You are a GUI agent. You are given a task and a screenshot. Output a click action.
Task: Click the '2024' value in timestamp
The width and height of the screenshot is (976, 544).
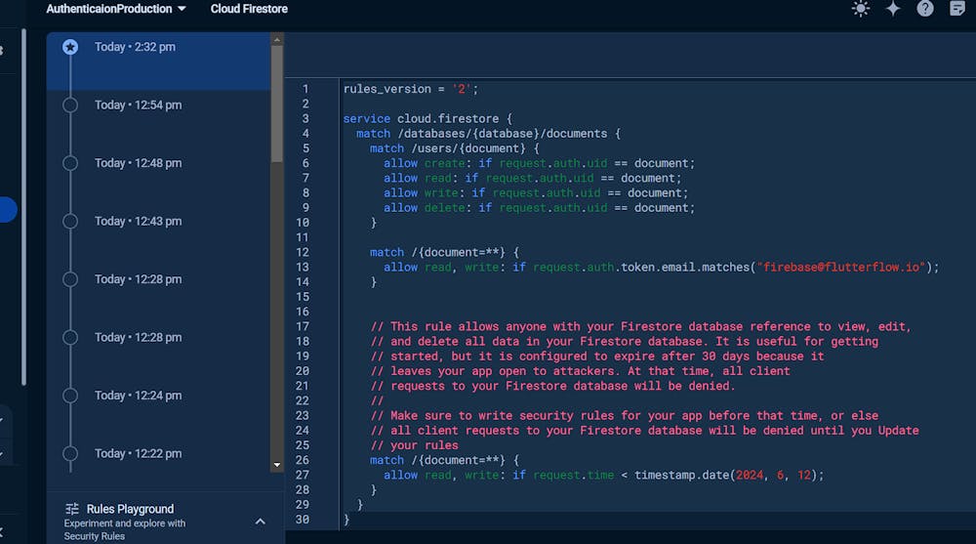750,475
